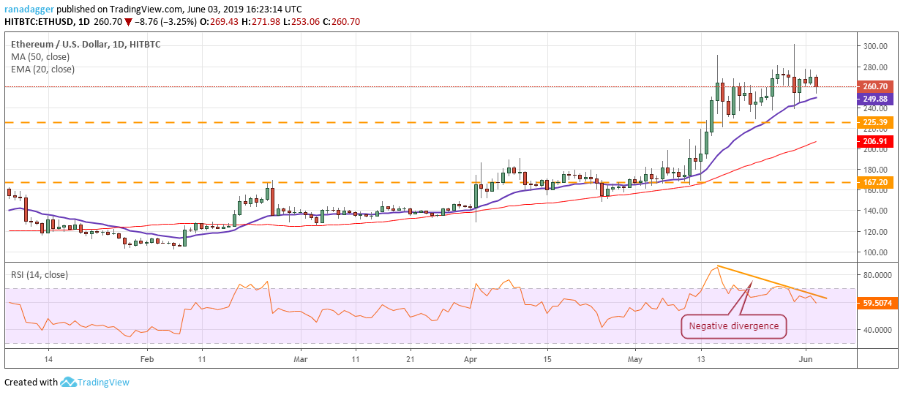Click the 'Mar' date axis label

[x=301, y=360]
